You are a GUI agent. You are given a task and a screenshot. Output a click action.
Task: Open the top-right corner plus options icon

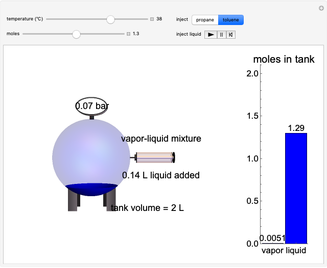click(x=320, y=8)
